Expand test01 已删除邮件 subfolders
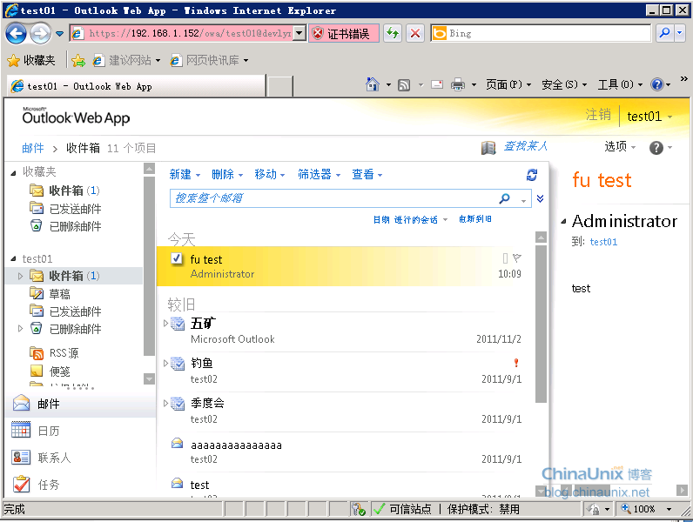 pyautogui.click(x=20, y=329)
